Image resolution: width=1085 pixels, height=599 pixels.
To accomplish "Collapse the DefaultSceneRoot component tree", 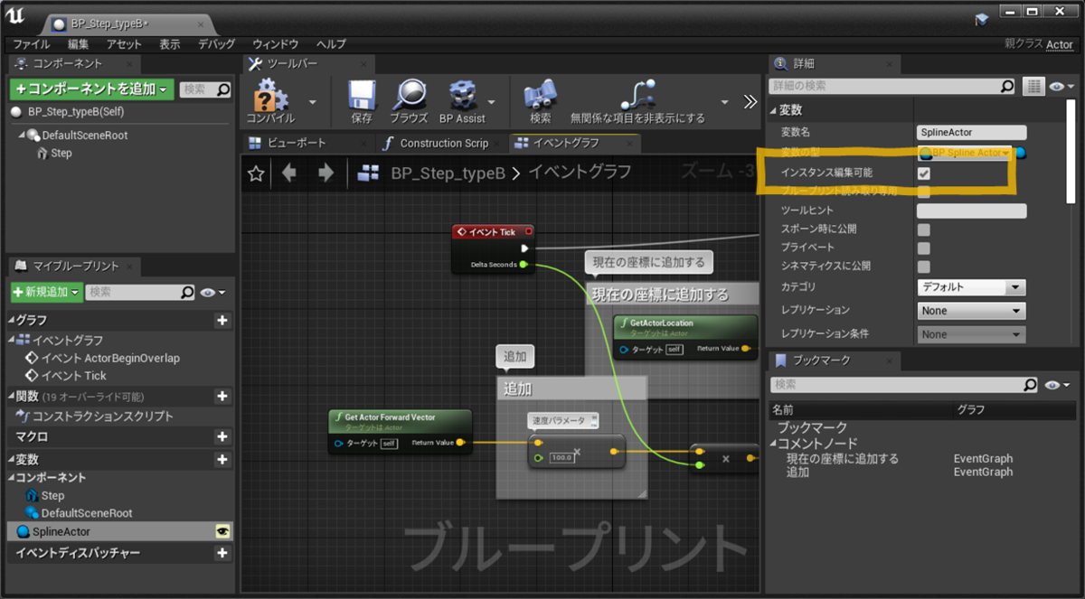I will click(21, 135).
